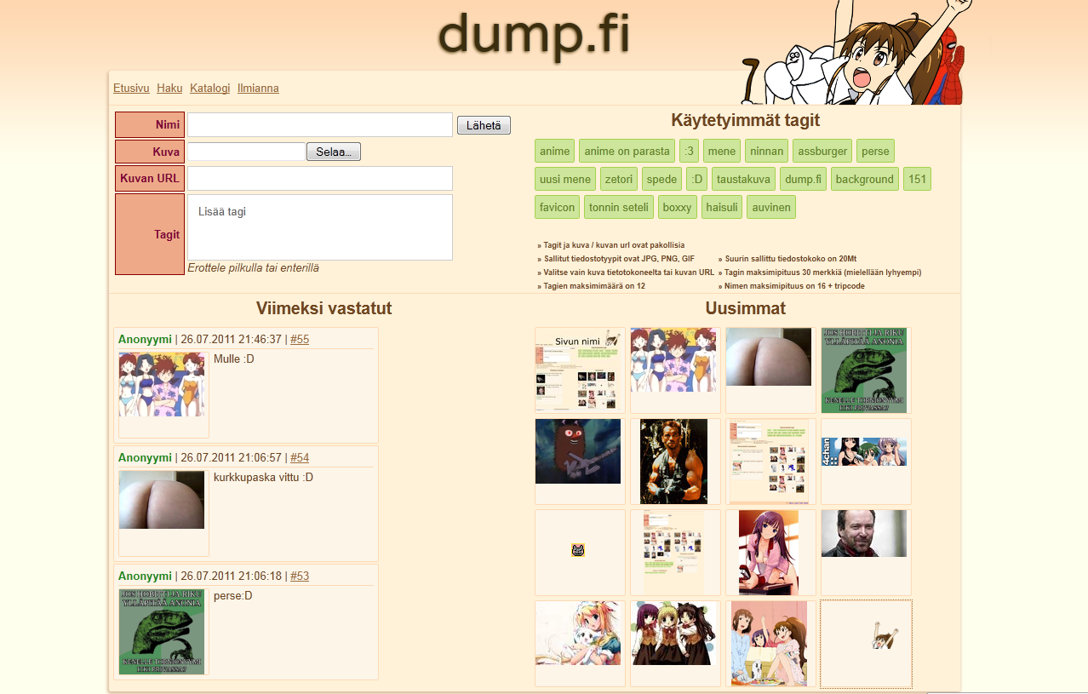This screenshot has height=694, width=1088.
Task: Choose the 'tonnin seteli' tag
Action: pos(618,207)
